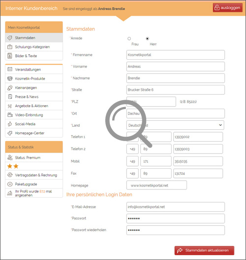Select the Herr radio button
Image resolution: width=246 pixels, height=260 pixels.
click(147, 38)
